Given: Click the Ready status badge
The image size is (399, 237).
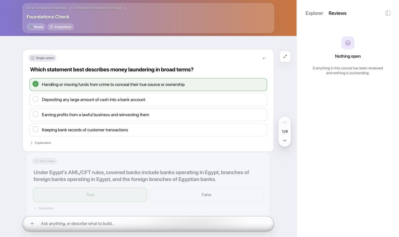Looking at the screenshot, I should [36, 27].
